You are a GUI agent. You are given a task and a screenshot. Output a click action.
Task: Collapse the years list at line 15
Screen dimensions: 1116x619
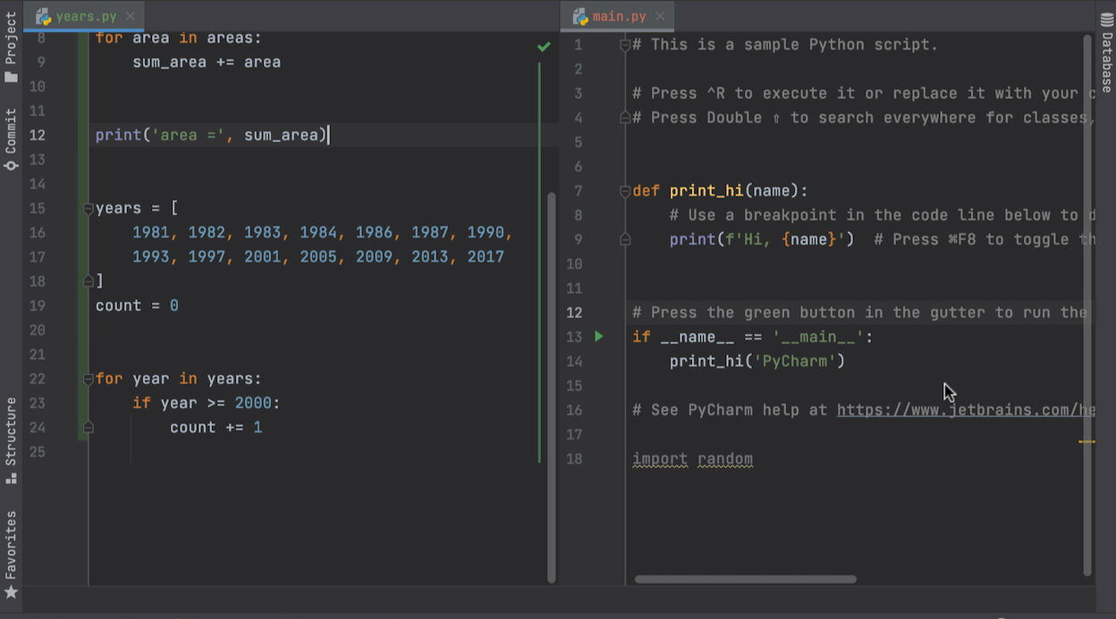(88, 208)
